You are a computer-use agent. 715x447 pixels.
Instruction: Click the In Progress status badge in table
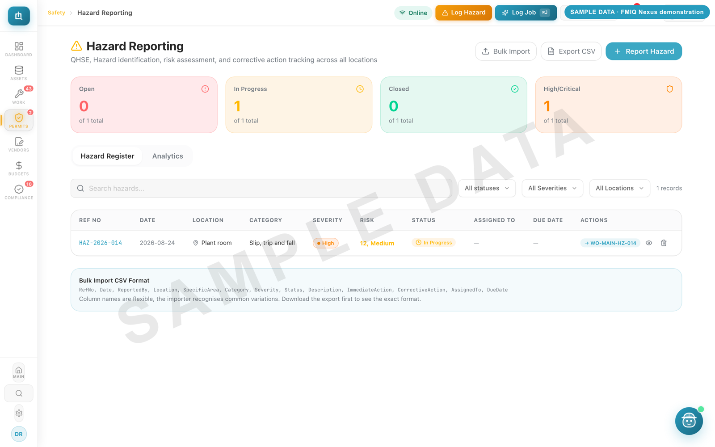point(433,243)
